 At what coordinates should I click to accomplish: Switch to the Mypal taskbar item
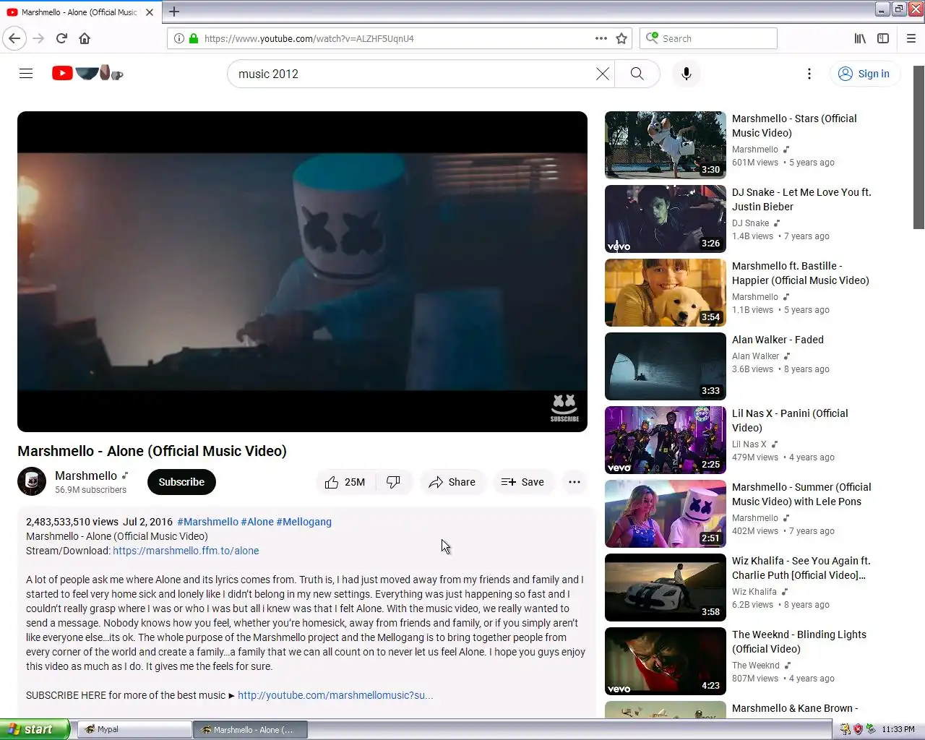134,729
